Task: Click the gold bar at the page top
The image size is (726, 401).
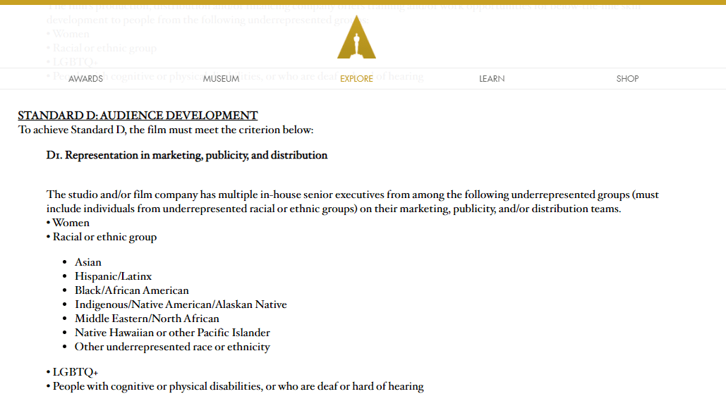Action: click(363, 2)
